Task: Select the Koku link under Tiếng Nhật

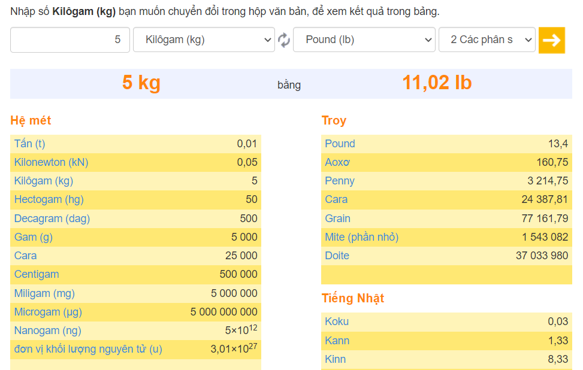Action: point(336,322)
